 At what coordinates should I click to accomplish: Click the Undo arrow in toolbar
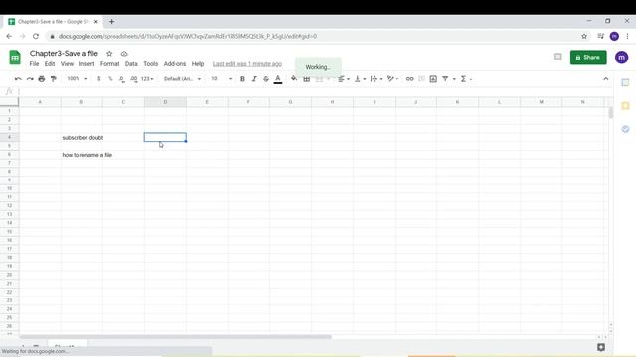point(18,79)
